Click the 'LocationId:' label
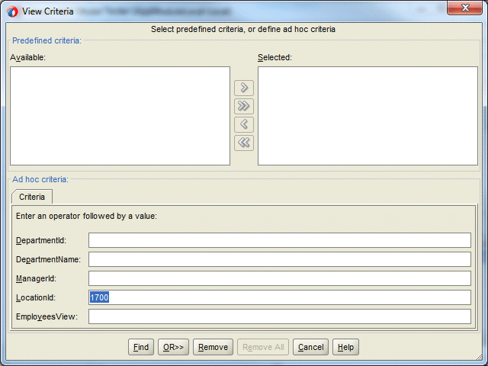 point(36,298)
